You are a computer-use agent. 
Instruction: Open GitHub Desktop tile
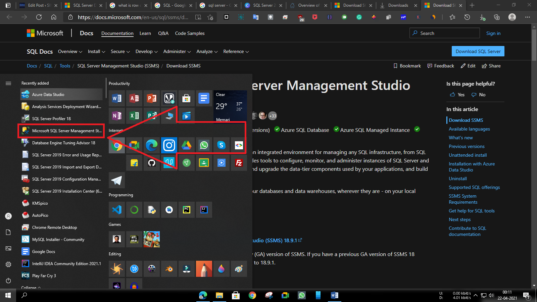pos(152,163)
